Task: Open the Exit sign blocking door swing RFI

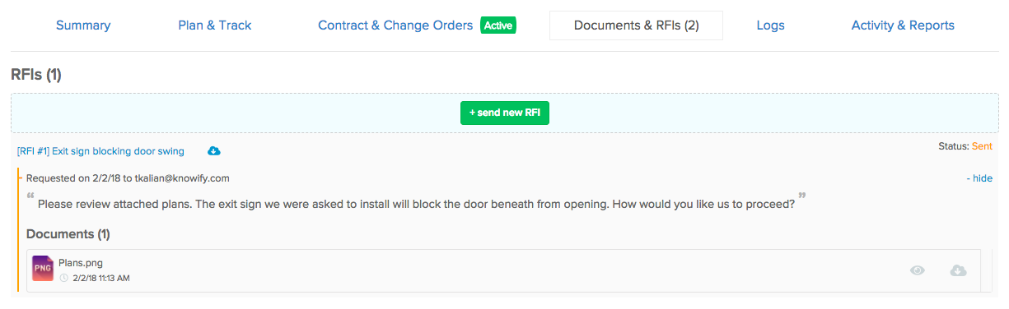Action: click(x=100, y=151)
